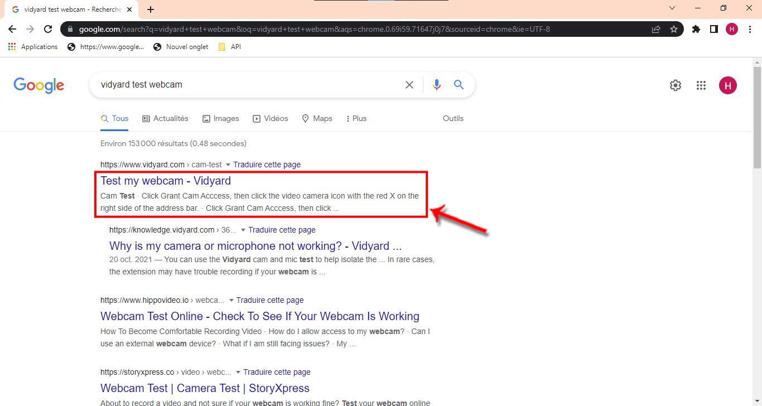Switch to the Vidéos tab

271,118
